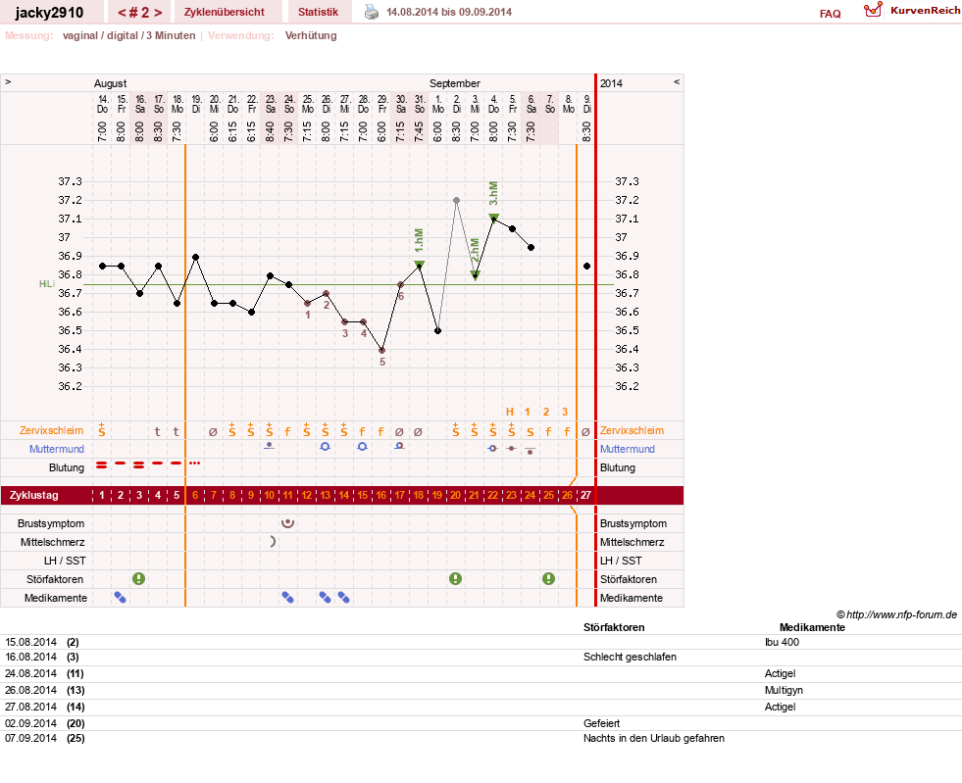Viewport: 962px width, 783px height.
Task: Click the jacky2910 username title
Action: pyautogui.click(x=49, y=13)
